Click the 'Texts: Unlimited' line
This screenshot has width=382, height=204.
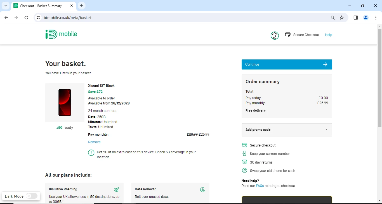[x=100, y=127]
